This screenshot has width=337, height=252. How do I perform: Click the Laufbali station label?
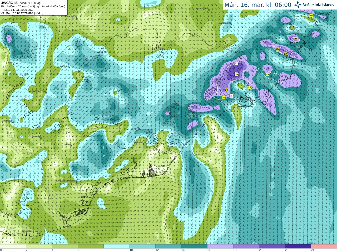[67, 144]
